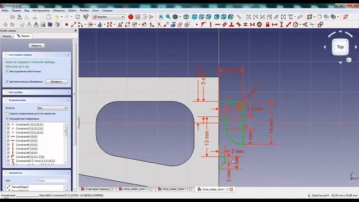This screenshot has height=202, width=359.
Task: Open the undo history dropdown arrow
Action: (62, 17)
